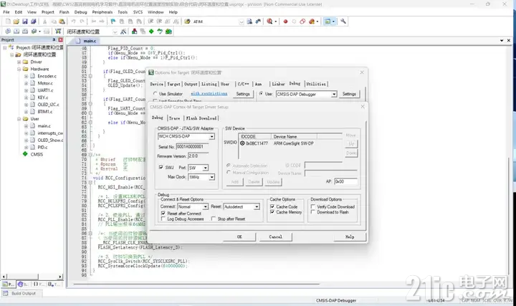Enable Verify Code Download checkbox

point(313,206)
